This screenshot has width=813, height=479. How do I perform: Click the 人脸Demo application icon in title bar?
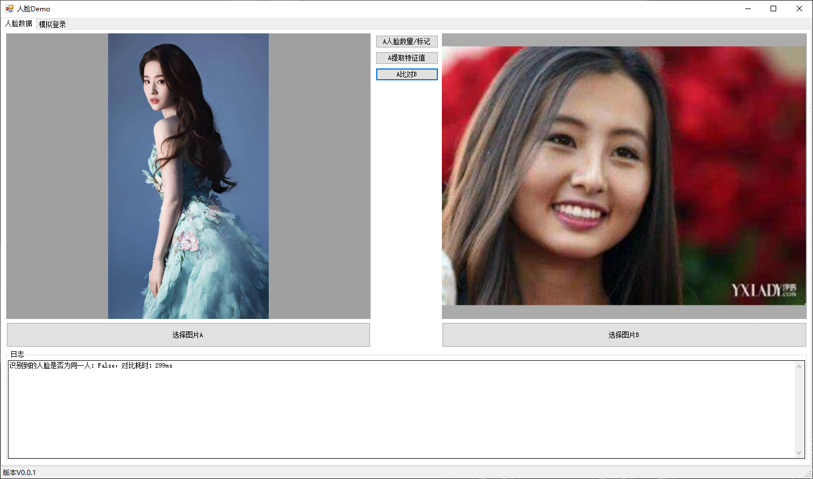click(x=10, y=8)
